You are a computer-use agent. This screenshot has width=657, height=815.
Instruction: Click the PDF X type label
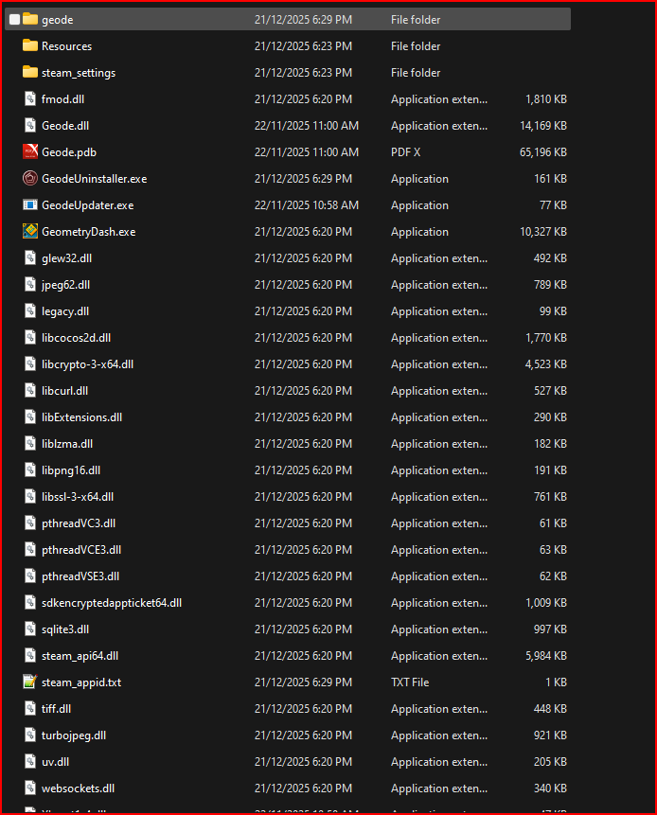405,152
